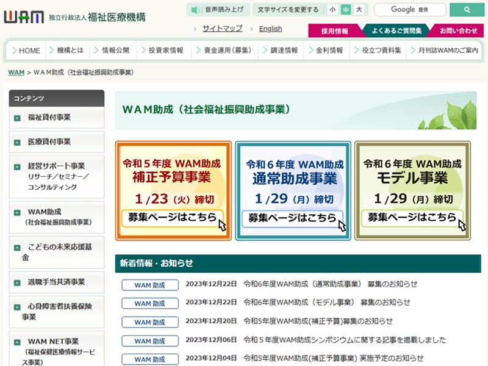Image resolution: width=488 pixels, height=366 pixels.
Task: Open 調達情報 menu item
Action: coord(281,51)
